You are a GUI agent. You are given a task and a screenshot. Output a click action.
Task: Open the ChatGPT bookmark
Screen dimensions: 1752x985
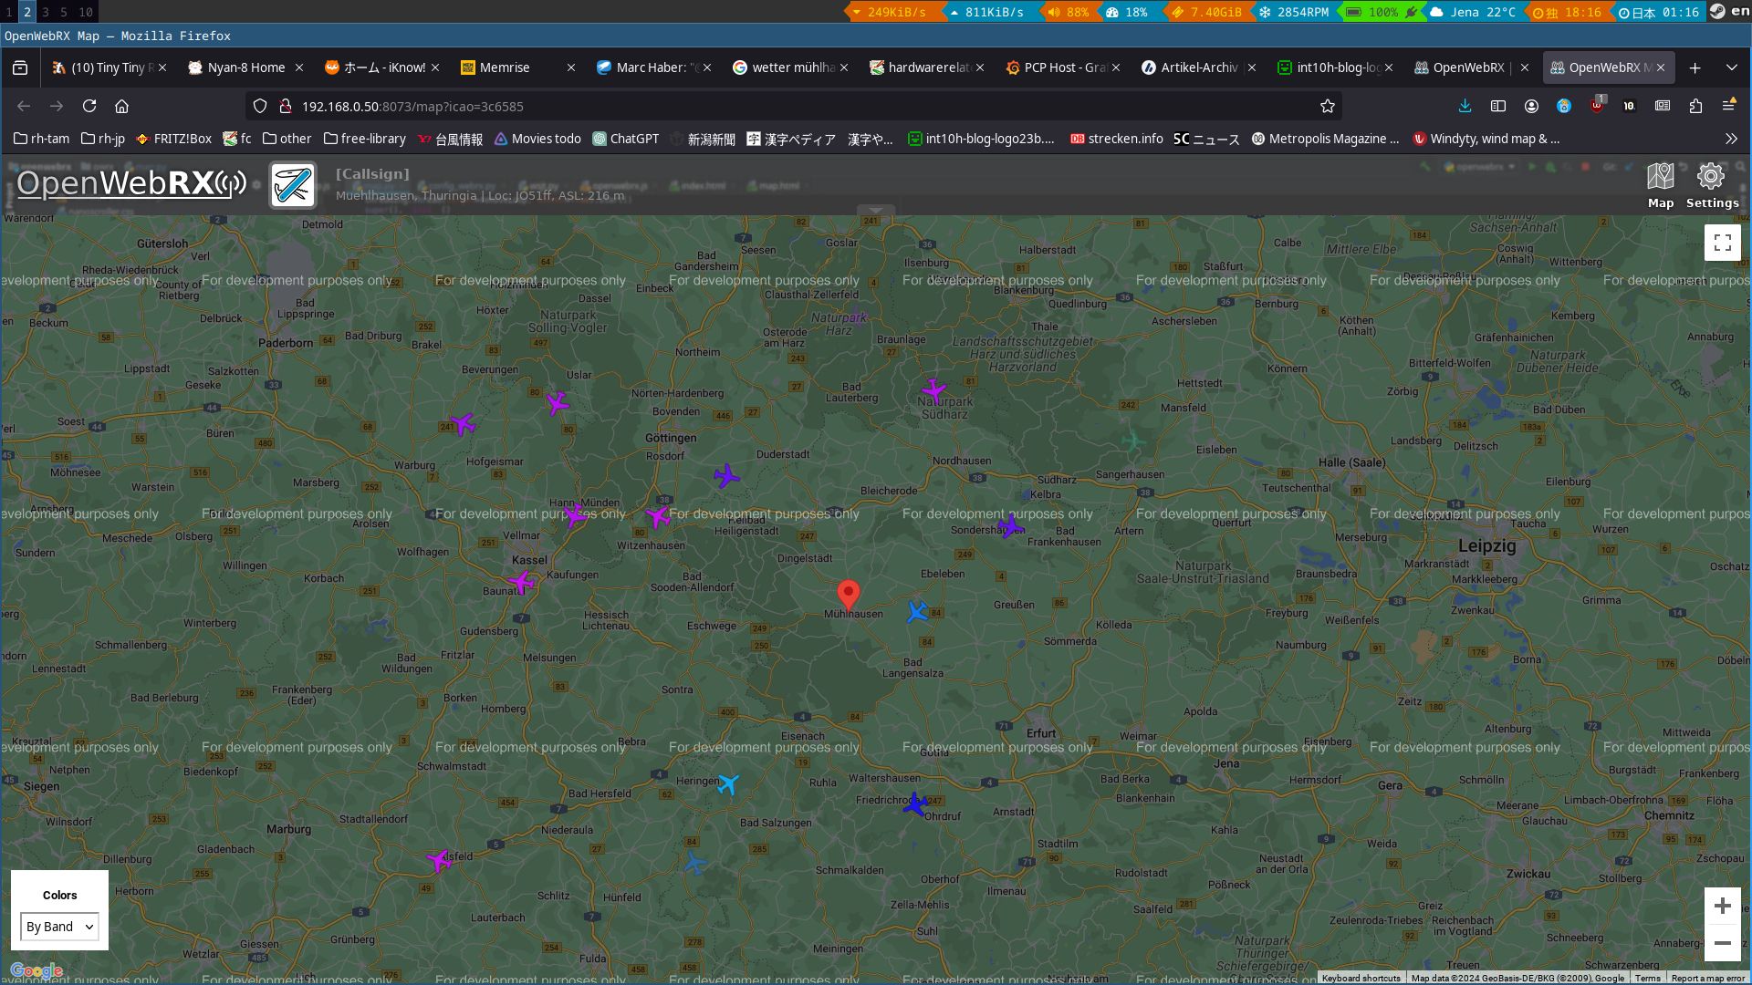click(626, 139)
